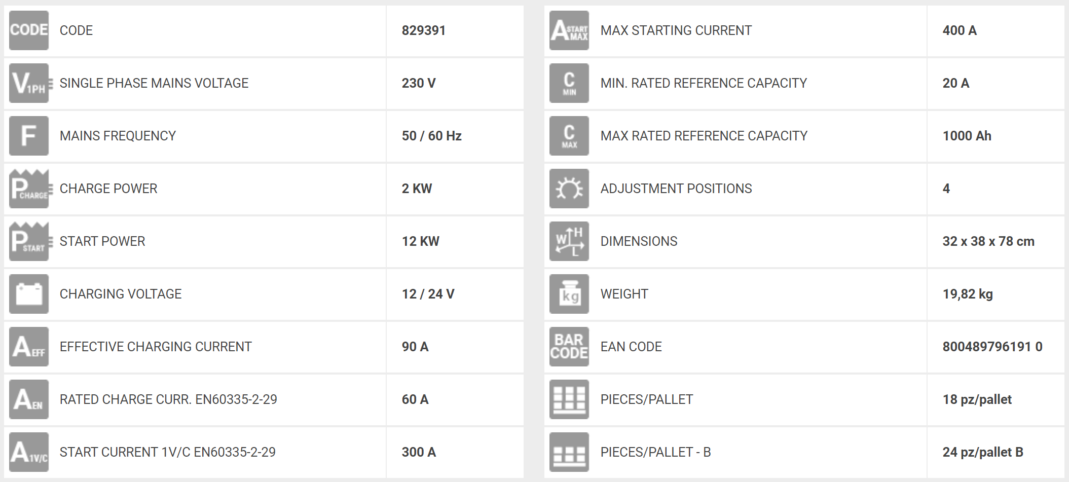Click the START CURRENT 1V/C EN60335-2-29 label
The height and width of the screenshot is (482, 1069).
coord(167,452)
